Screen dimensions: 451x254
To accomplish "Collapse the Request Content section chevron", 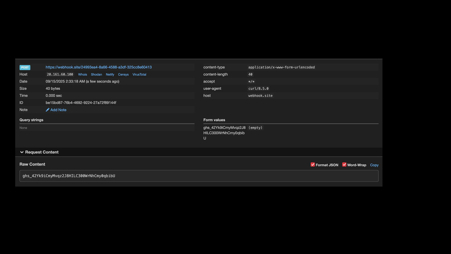I will coord(22,152).
